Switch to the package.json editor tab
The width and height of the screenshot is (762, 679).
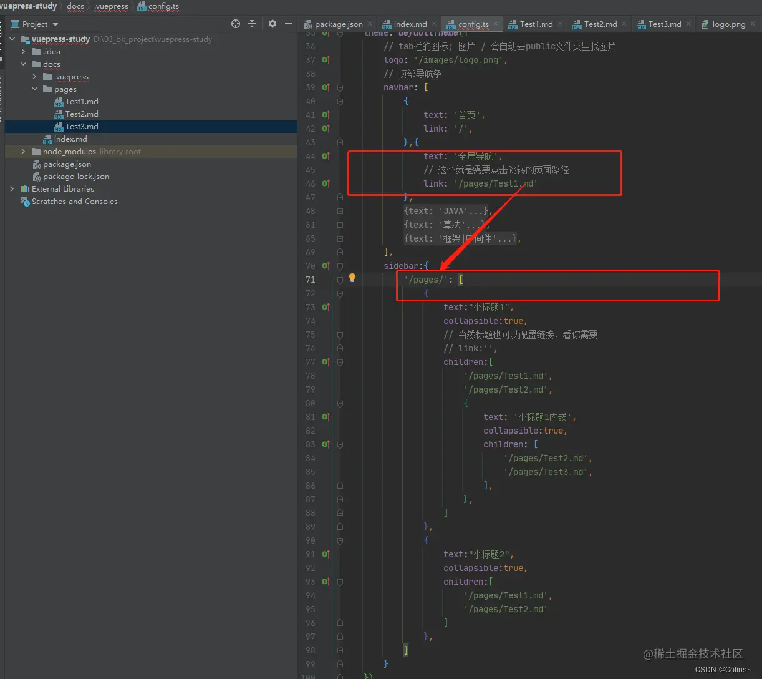pos(338,24)
